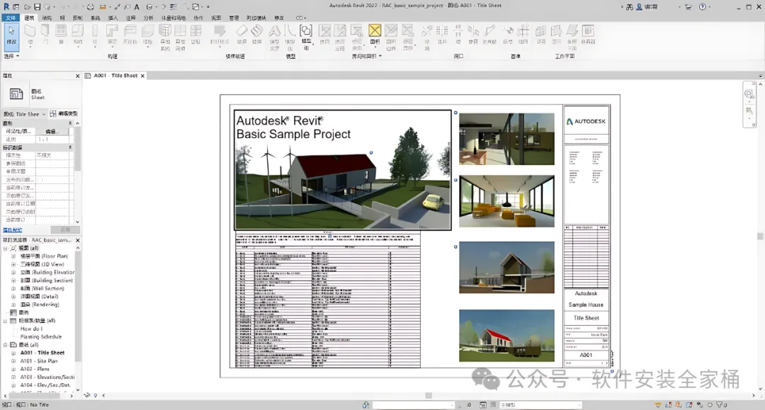This screenshot has height=410, width=765.
Task: Open the work plane Viewer tool
Action: tap(589, 34)
